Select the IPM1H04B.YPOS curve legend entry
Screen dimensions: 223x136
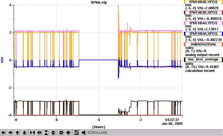pyautogui.click(x=203, y=2)
